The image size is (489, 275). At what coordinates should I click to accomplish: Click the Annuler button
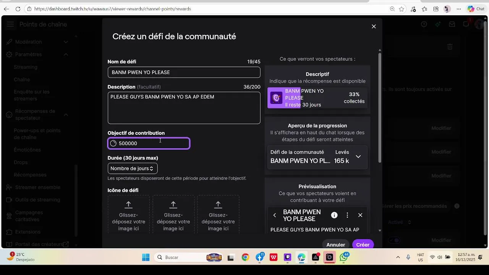[336, 244]
